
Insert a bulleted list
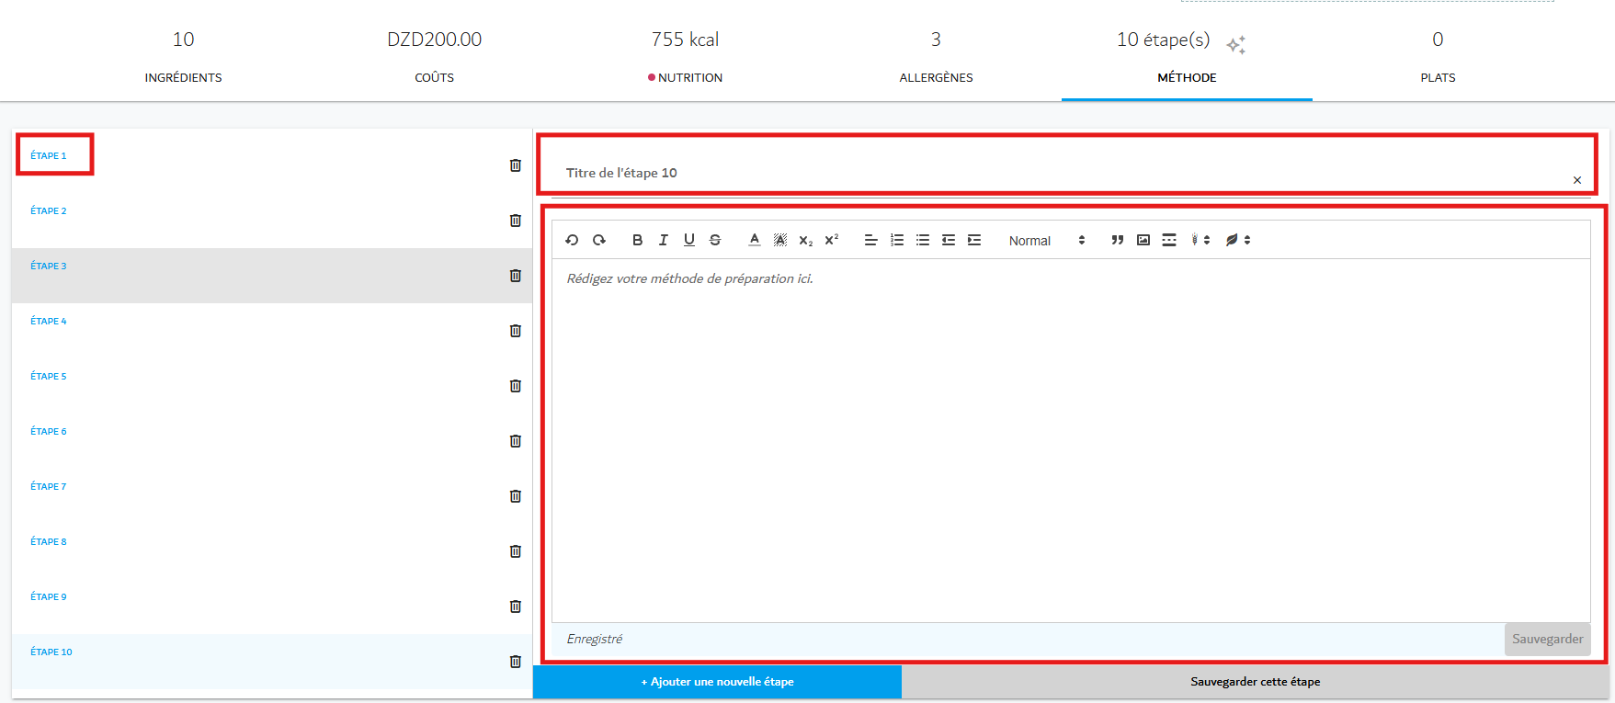point(923,240)
